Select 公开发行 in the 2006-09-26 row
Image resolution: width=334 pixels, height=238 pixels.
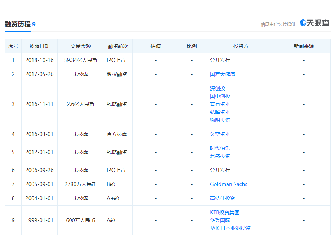click(220, 170)
